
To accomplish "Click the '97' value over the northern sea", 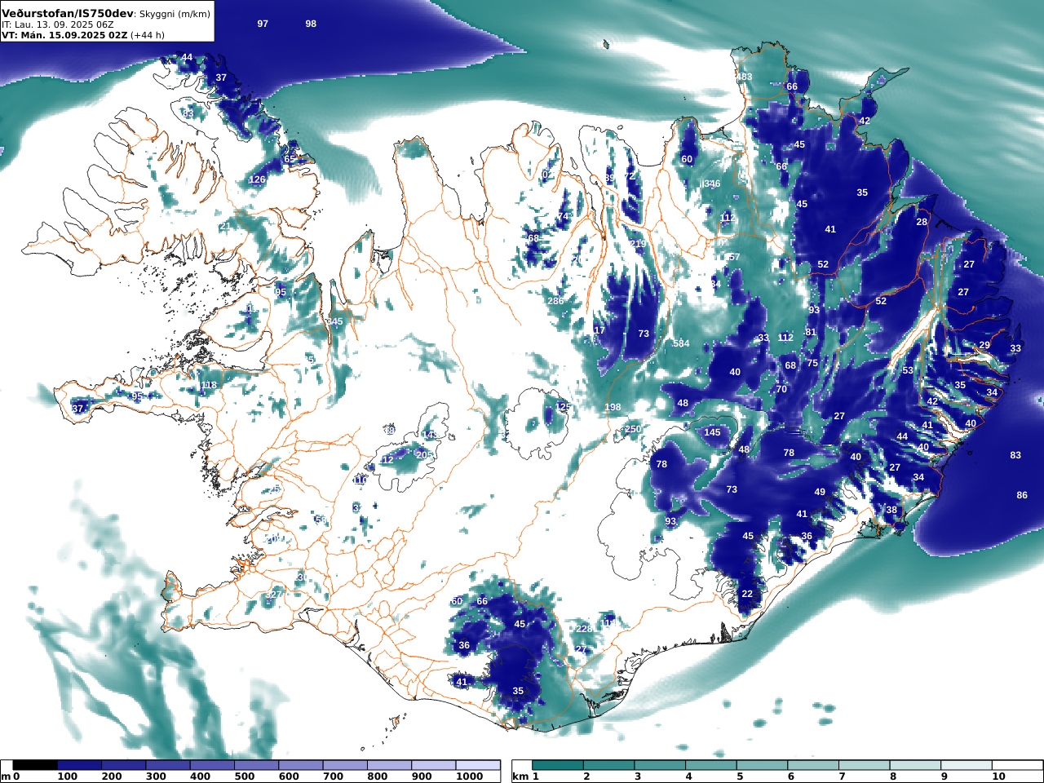I will coord(263,24).
